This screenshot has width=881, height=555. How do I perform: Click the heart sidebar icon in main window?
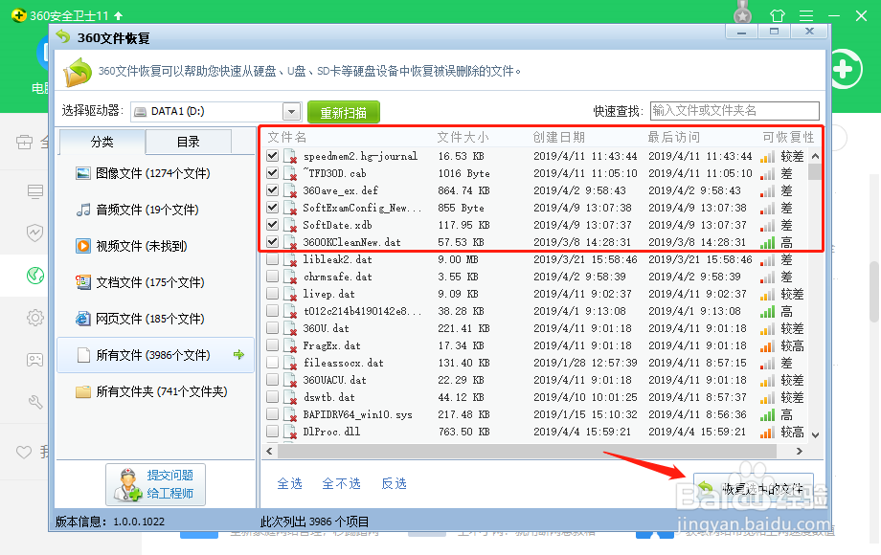[x=24, y=452]
